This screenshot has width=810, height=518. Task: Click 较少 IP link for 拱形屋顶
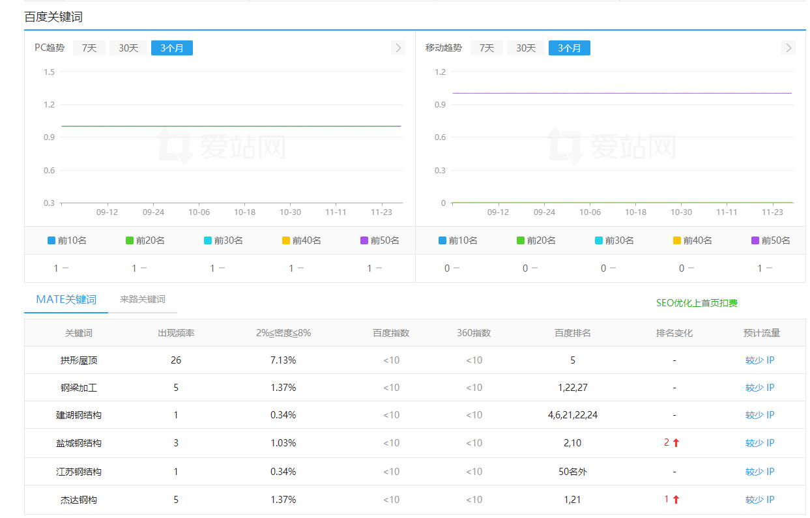(759, 360)
